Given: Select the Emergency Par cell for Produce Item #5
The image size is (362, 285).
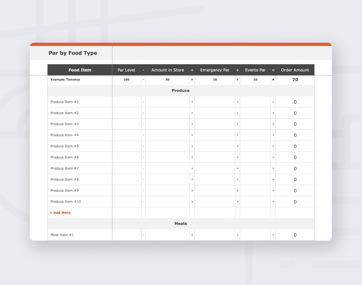Looking at the screenshot, I should click(215, 146).
